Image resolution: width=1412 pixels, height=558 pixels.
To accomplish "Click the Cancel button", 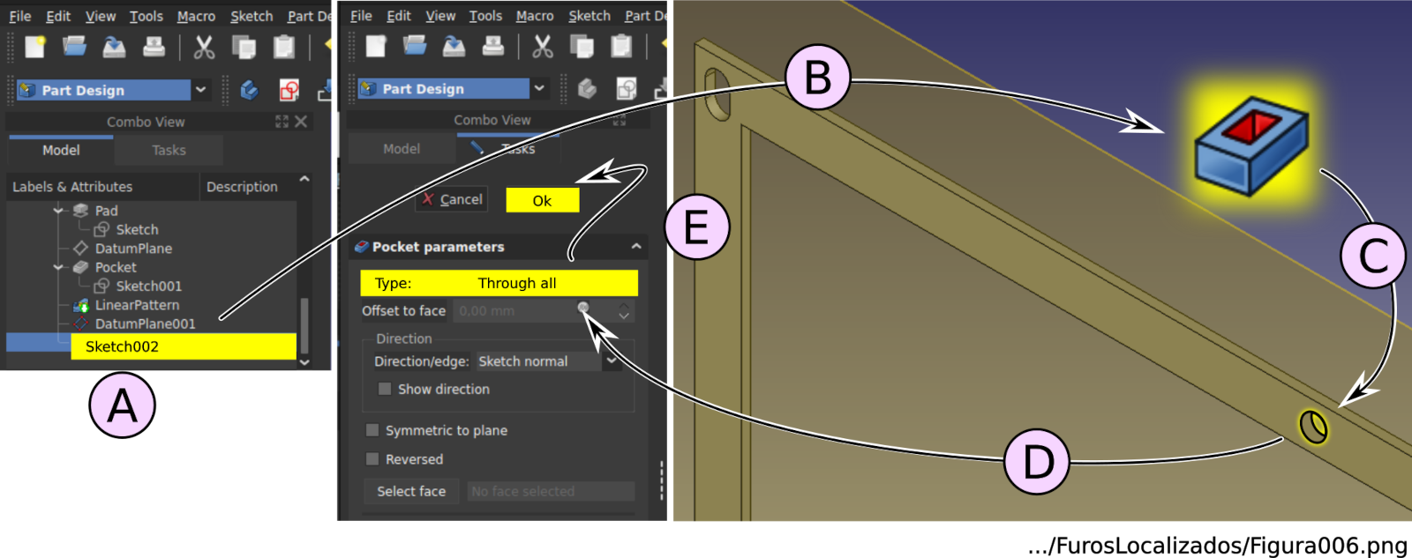I will point(452,199).
